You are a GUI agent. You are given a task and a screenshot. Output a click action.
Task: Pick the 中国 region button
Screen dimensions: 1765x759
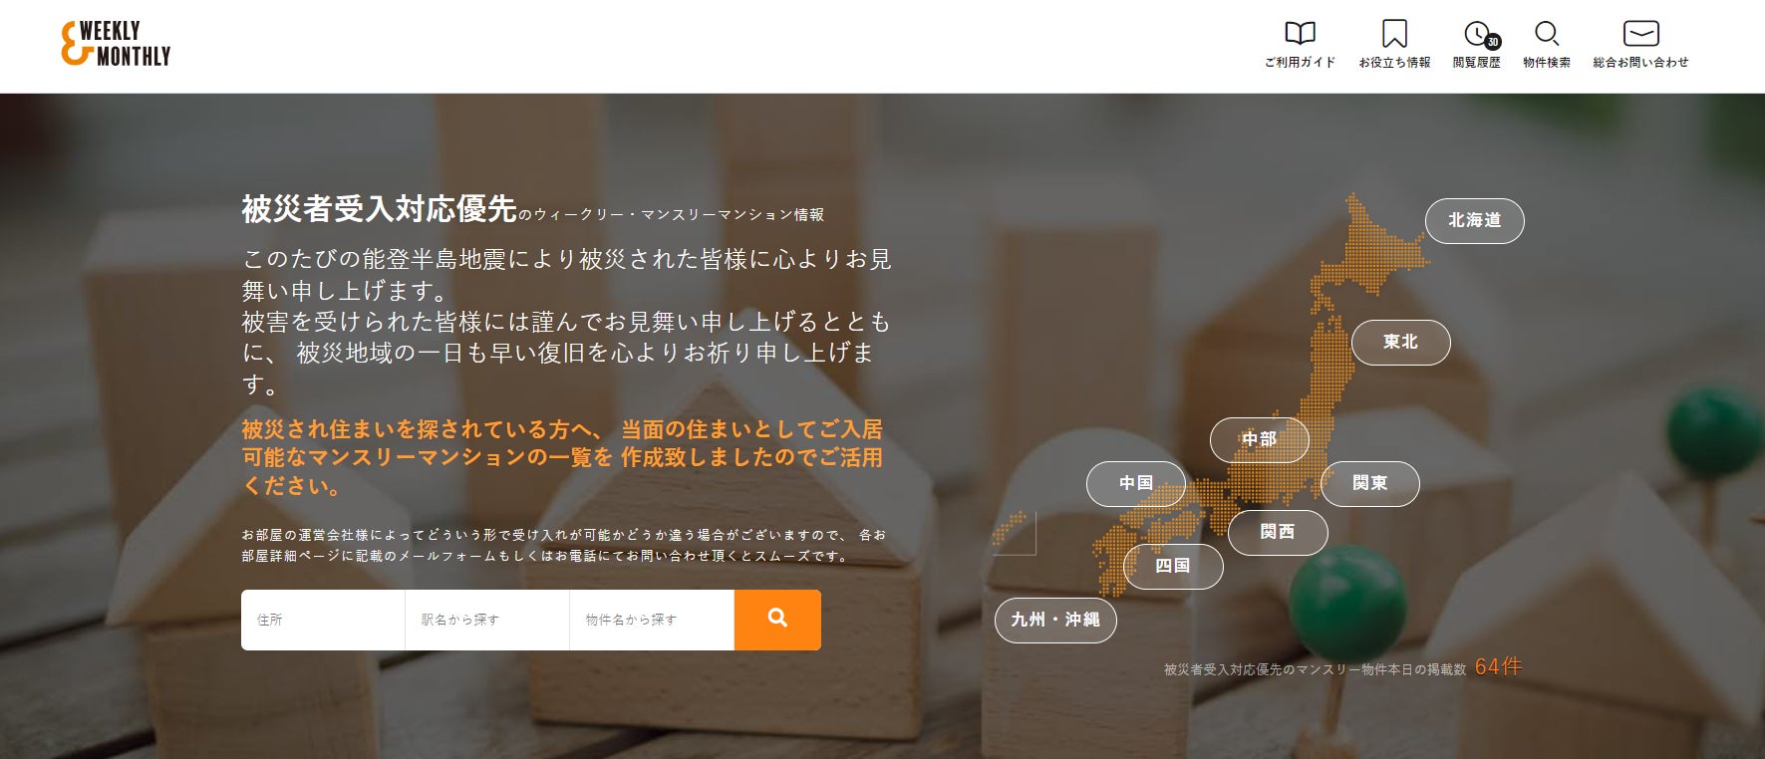[x=1135, y=484]
